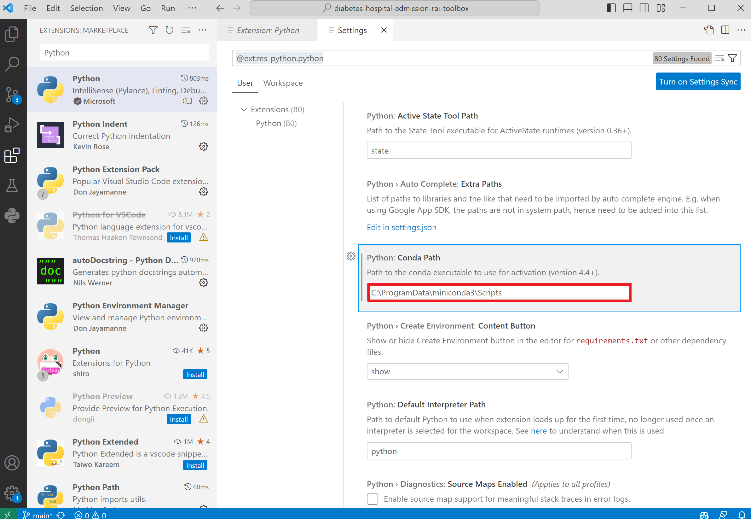Filter settings with the funnel icon

coord(732,58)
